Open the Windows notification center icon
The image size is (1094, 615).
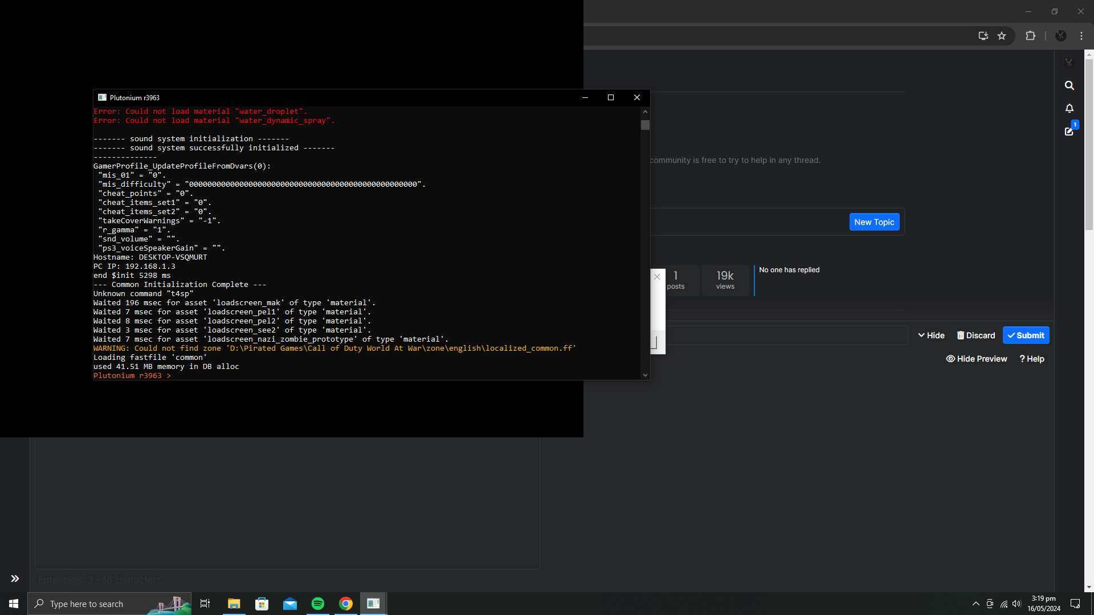coord(1075,604)
